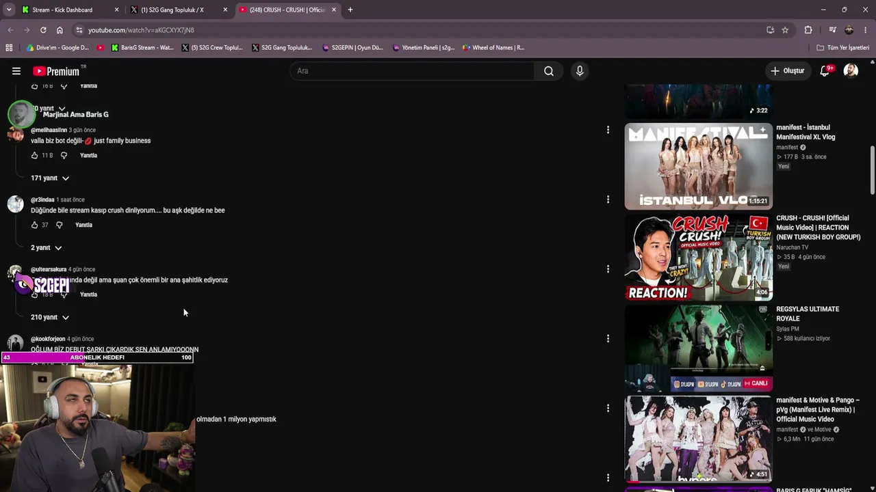Click the Chrome profile avatar in the toolbar
876x492 pixels.
pos(849,30)
